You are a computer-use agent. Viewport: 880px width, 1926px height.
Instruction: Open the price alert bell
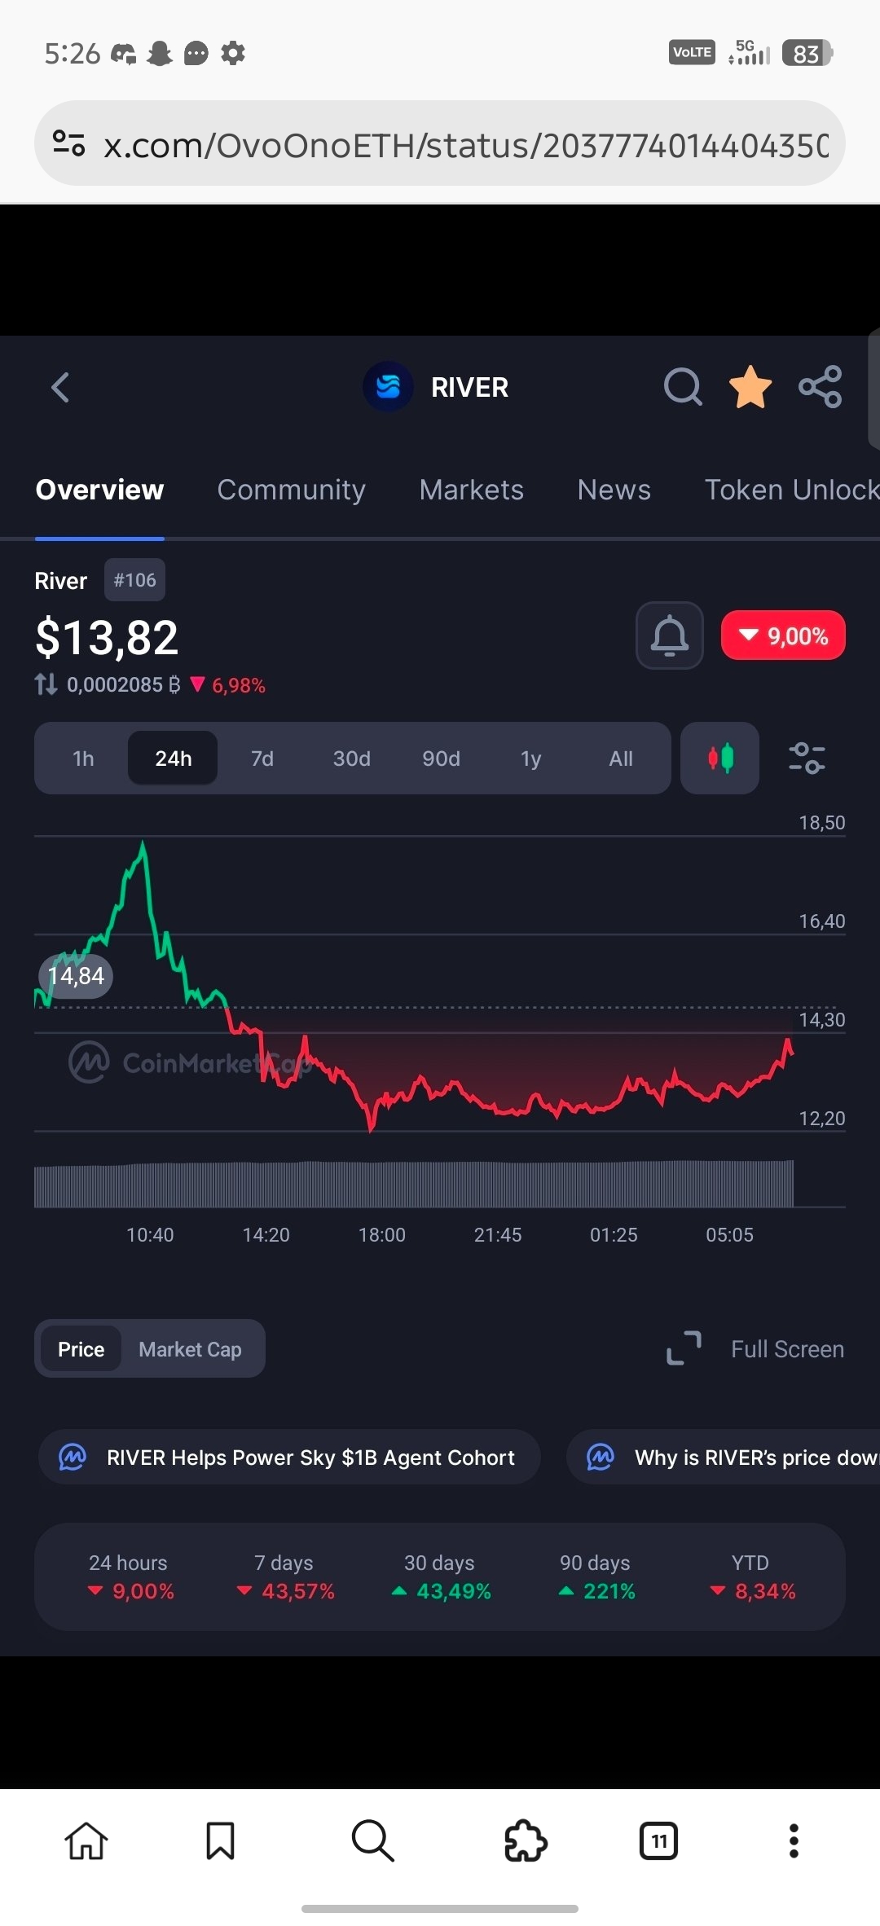pos(669,635)
